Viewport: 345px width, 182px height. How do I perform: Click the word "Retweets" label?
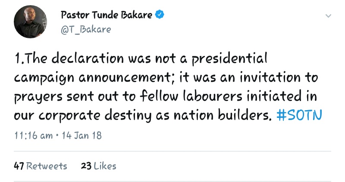click(x=47, y=166)
